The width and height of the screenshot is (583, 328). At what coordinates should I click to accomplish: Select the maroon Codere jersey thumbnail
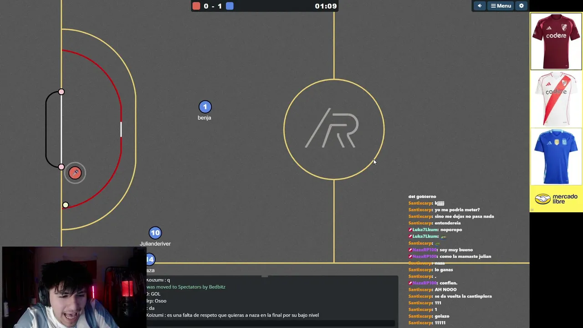pos(556,41)
